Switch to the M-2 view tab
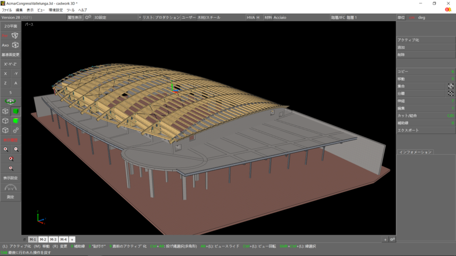Viewport: 456px width, 256px height. coord(43,239)
